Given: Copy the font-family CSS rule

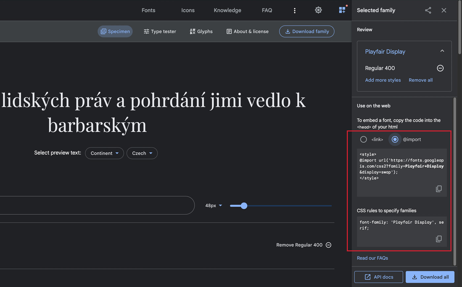Looking at the screenshot, I should (439, 239).
